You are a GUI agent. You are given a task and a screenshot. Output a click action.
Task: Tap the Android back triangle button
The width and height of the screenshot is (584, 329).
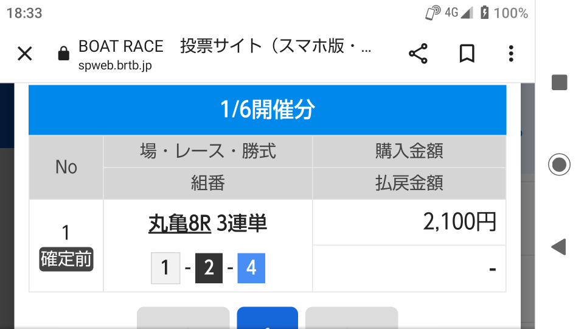558,247
